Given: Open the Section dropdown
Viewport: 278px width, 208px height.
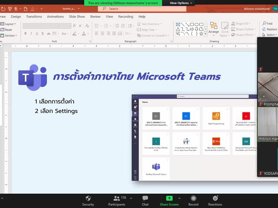Looking at the screenshot, I should [x=9, y=36].
